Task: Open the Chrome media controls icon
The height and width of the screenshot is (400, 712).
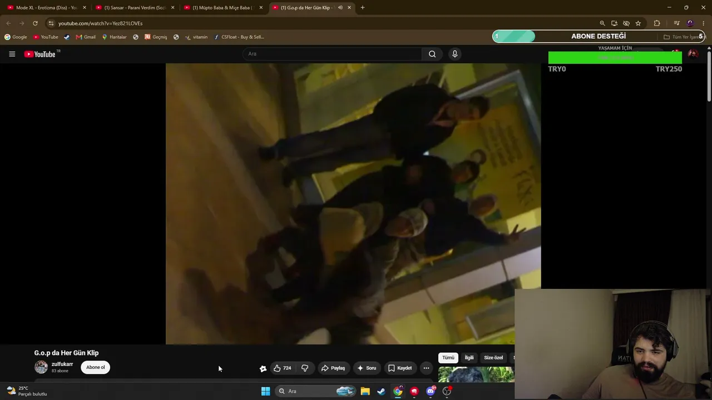Action: pos(676,23)
